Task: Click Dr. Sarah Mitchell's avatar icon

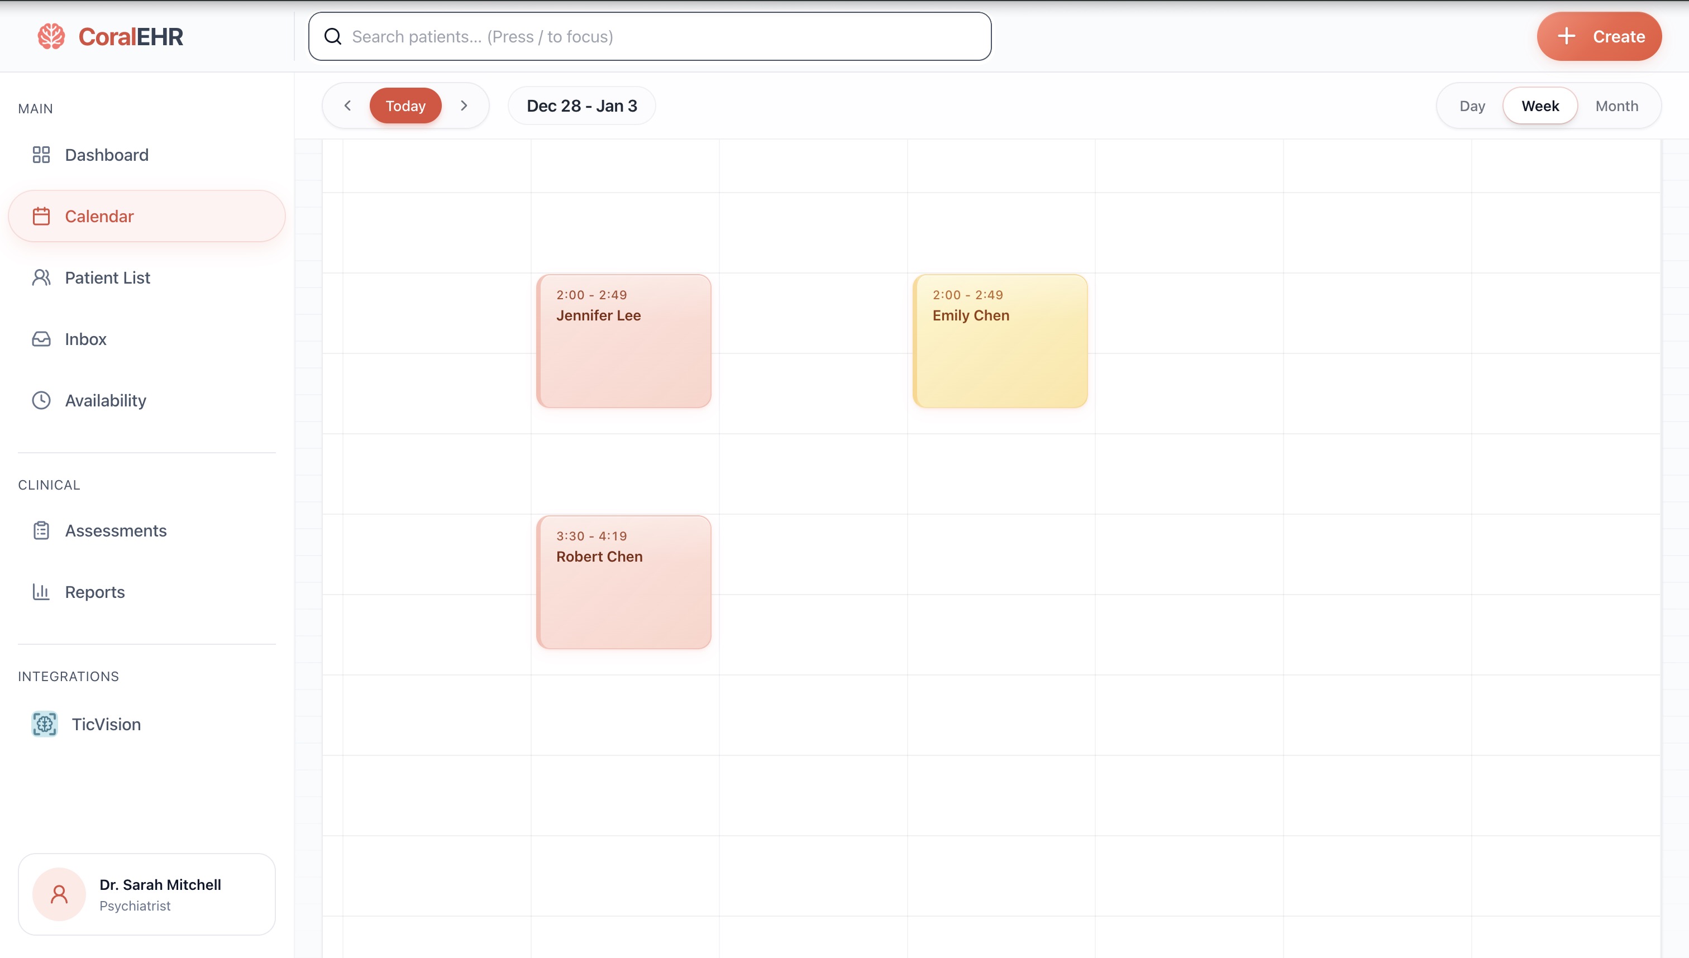Action: click(x=59, y=894)
